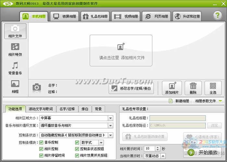
Task: Select the 旁白 tab
Action: click(85, 109)
